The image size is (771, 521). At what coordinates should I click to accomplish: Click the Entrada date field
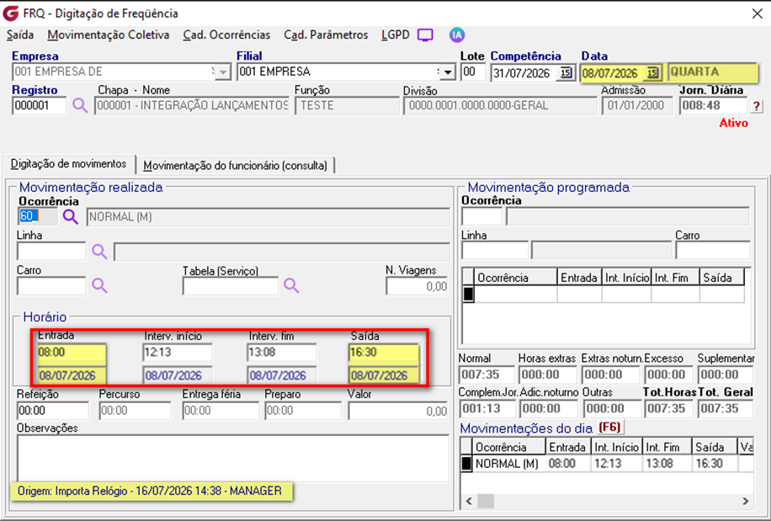(x=72, y=375)
